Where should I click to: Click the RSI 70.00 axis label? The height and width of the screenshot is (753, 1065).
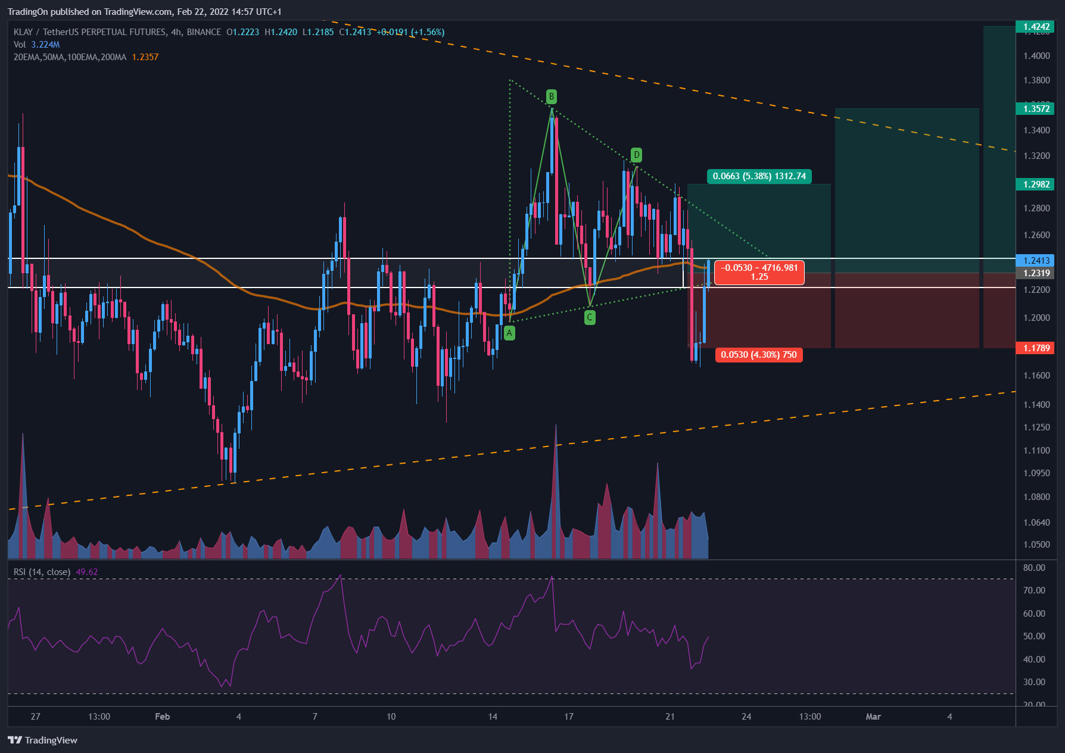[1034, 590]
